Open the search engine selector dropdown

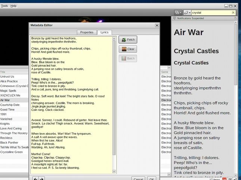point(187,13)
